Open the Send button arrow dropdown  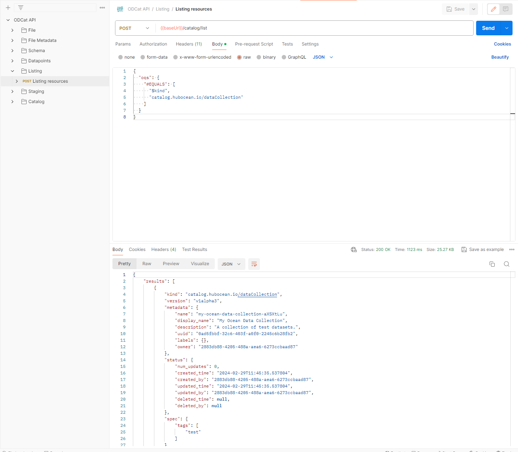[x=507, y=28]
